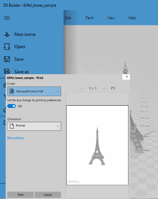This screenshot has width=158, height=199.
Task: Open the View tab
Action: coord(111,18)
